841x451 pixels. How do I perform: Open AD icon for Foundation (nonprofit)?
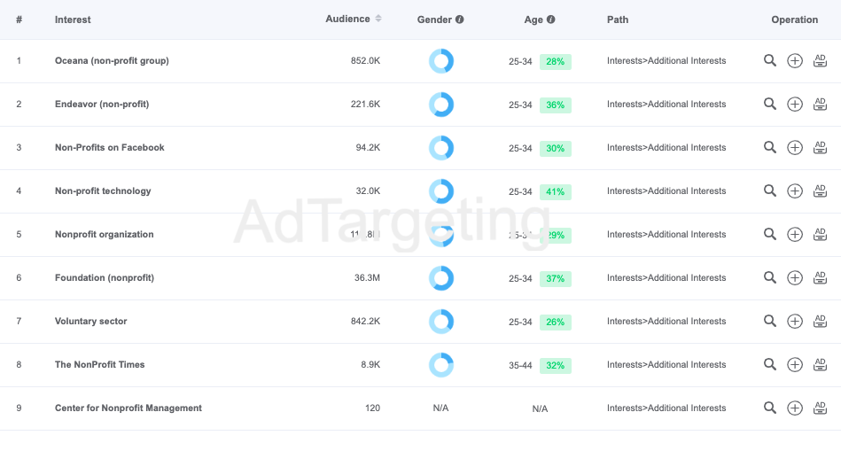820,278
